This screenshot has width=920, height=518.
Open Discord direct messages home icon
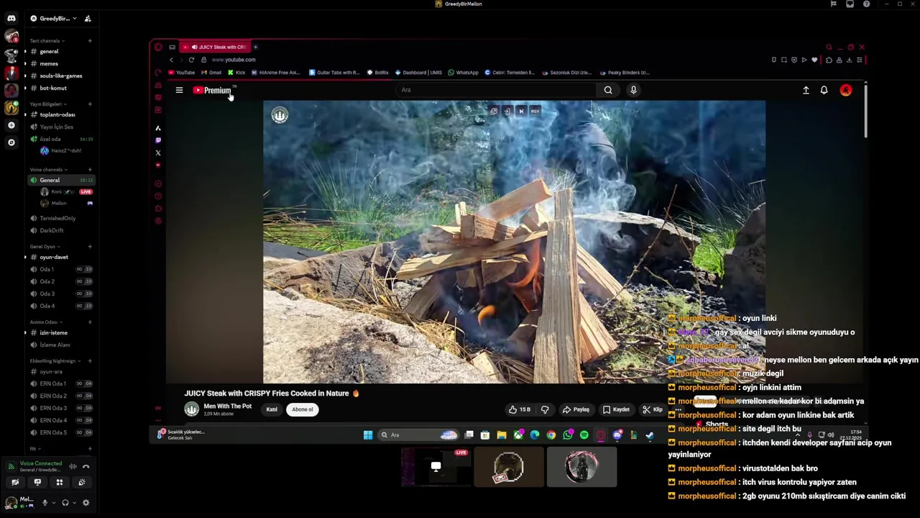point(11,18)
